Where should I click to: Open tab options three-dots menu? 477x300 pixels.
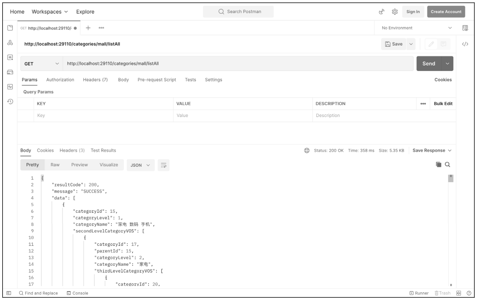(x=101, y=28)
